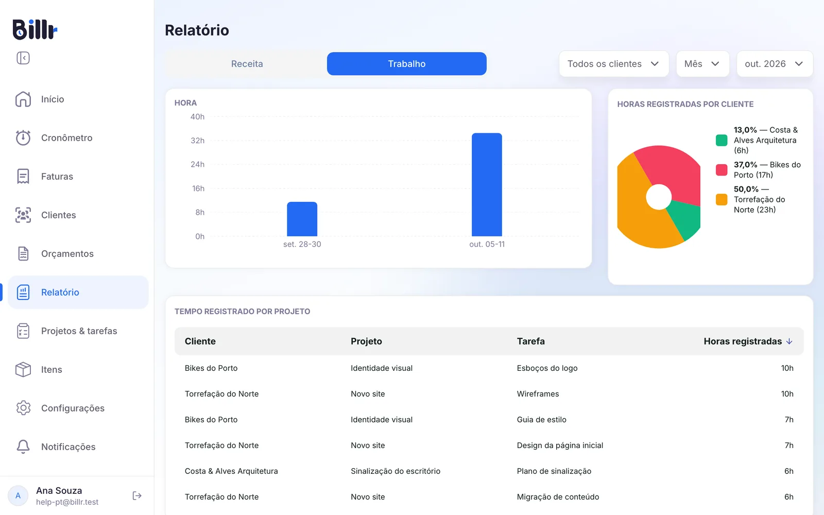Click the sort arrow beside Horas registradas
Screen dimensions: 824x515
[x=789, y=341]
